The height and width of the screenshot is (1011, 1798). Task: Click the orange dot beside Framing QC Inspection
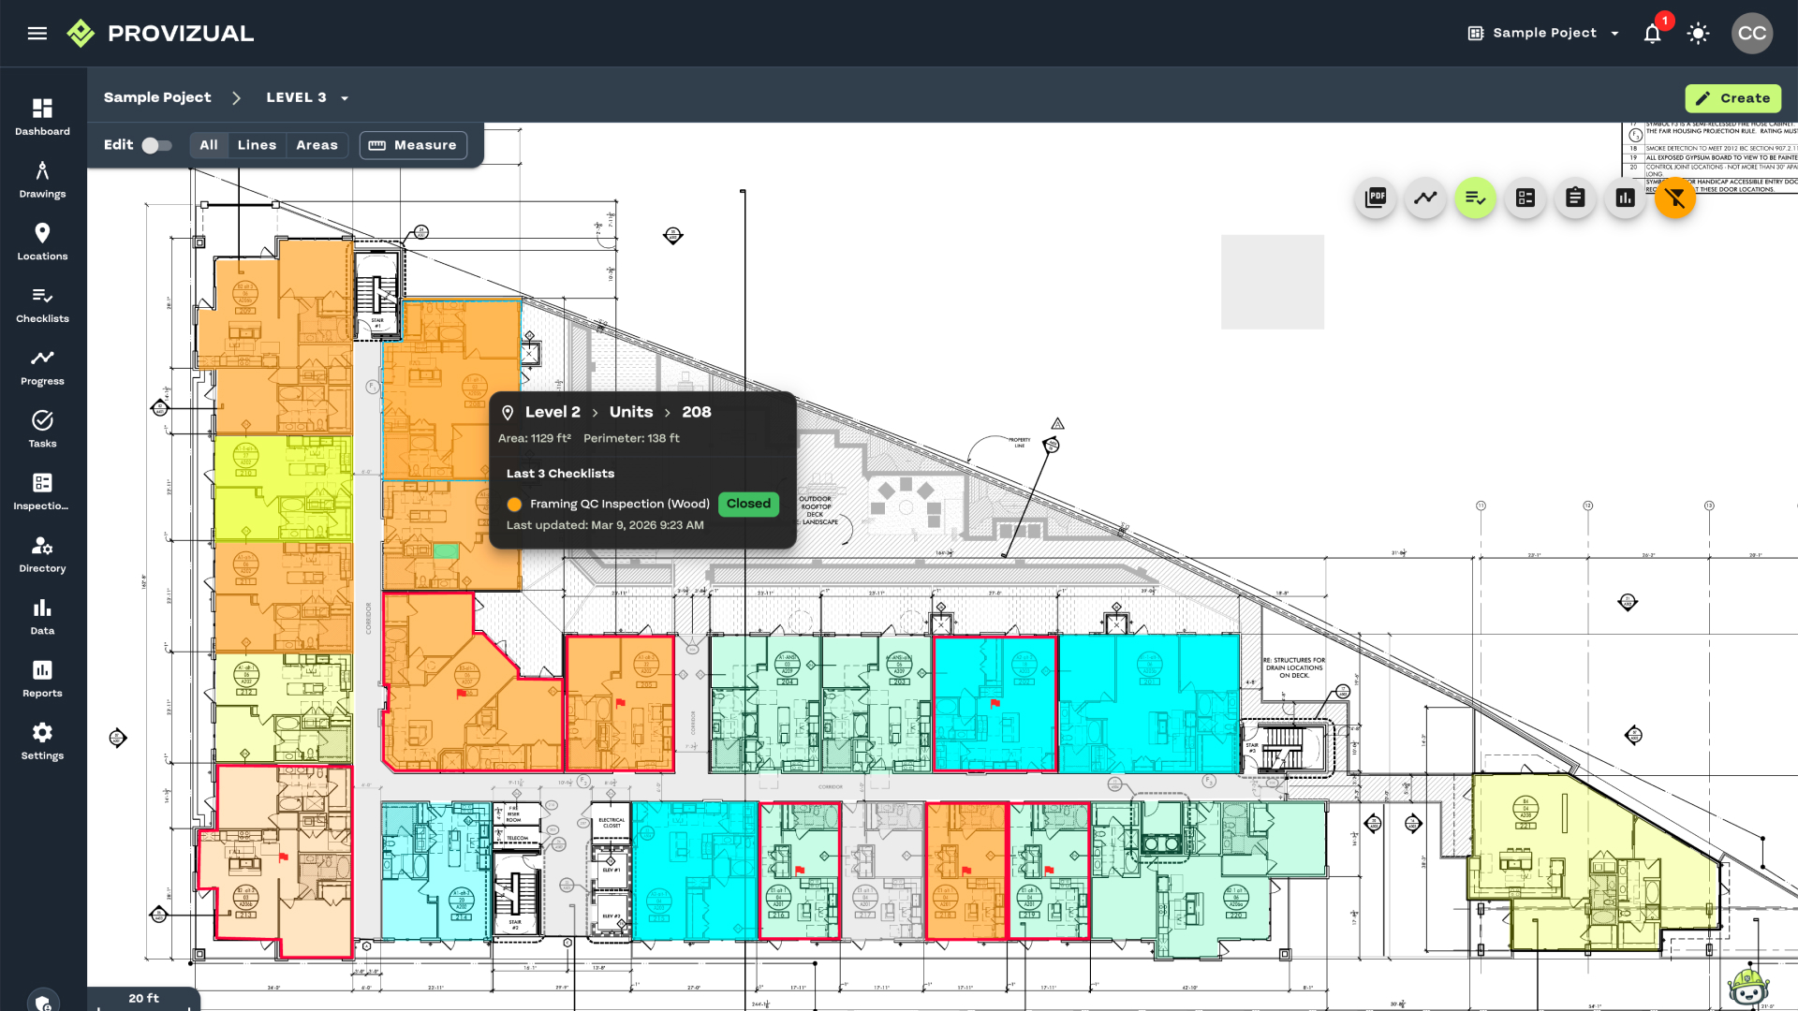514,505
